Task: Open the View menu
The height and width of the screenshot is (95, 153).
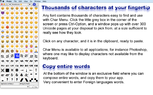Action: point(26,1)
